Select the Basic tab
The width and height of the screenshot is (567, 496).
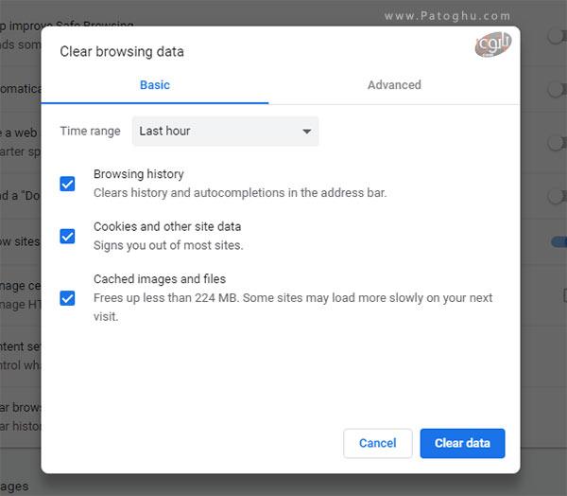(155, 85)
